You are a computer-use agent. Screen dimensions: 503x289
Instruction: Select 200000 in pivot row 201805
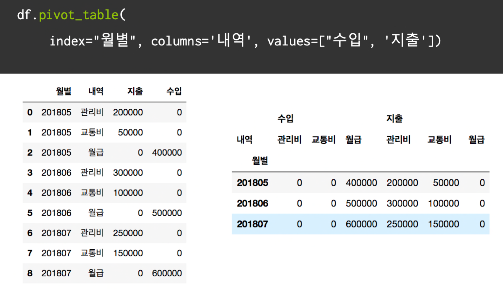(402, 183)
